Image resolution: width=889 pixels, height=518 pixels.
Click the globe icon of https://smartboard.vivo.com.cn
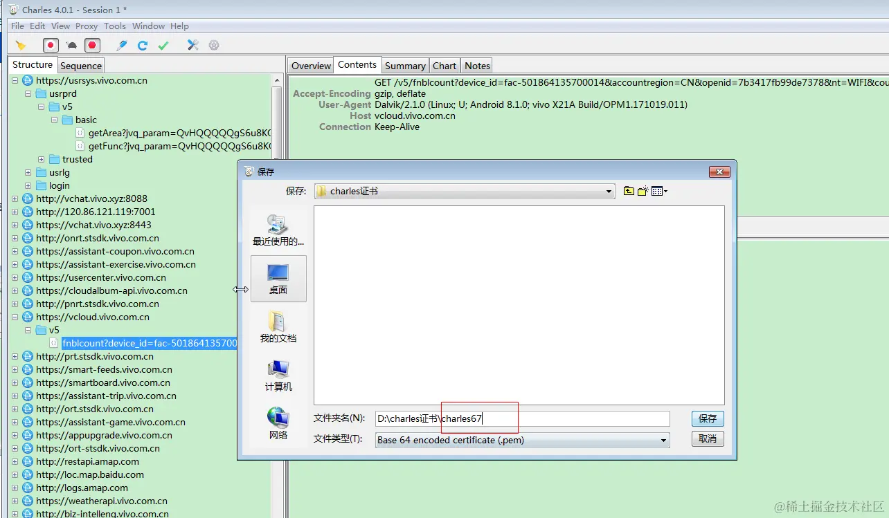click(x=28, y=382)
